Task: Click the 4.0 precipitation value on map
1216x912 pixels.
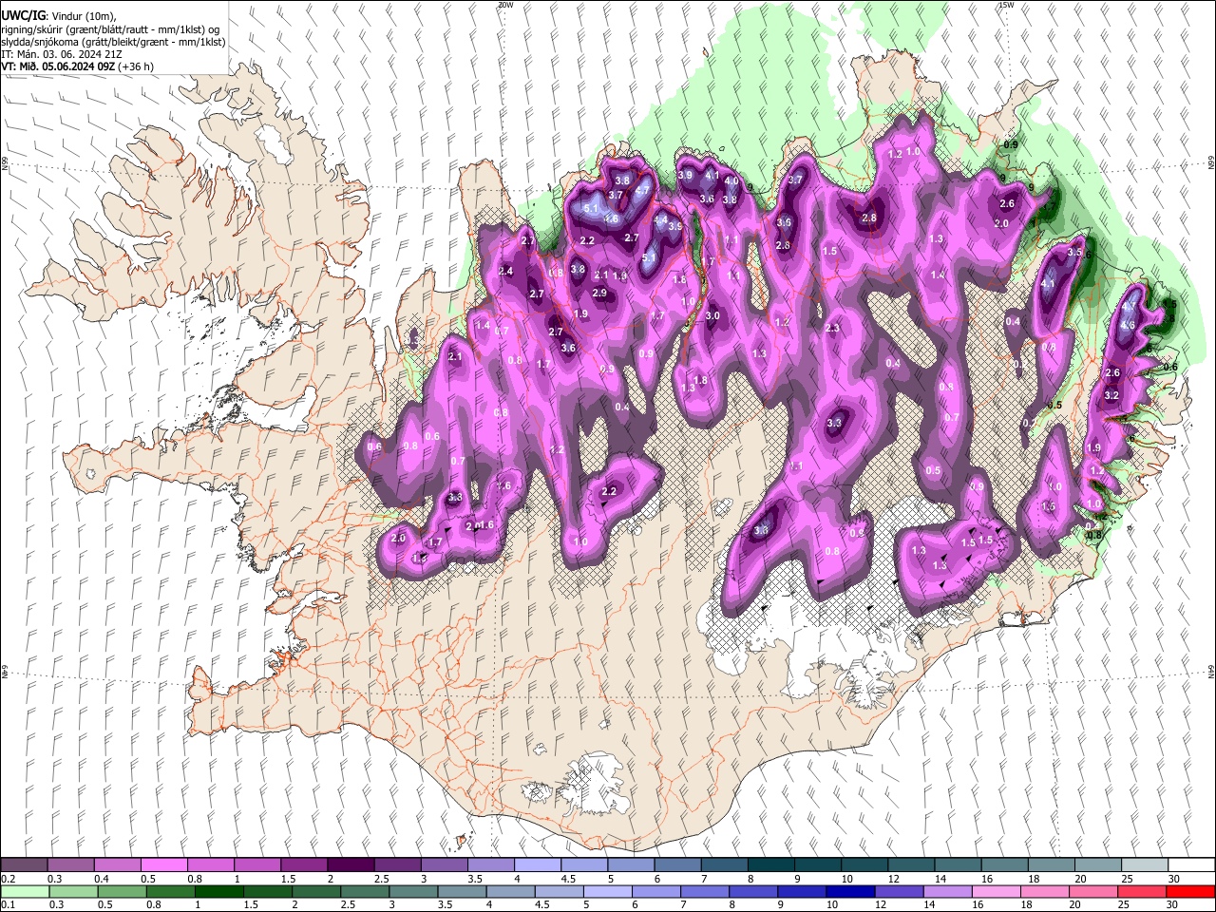Action: (x=731, y=180)
